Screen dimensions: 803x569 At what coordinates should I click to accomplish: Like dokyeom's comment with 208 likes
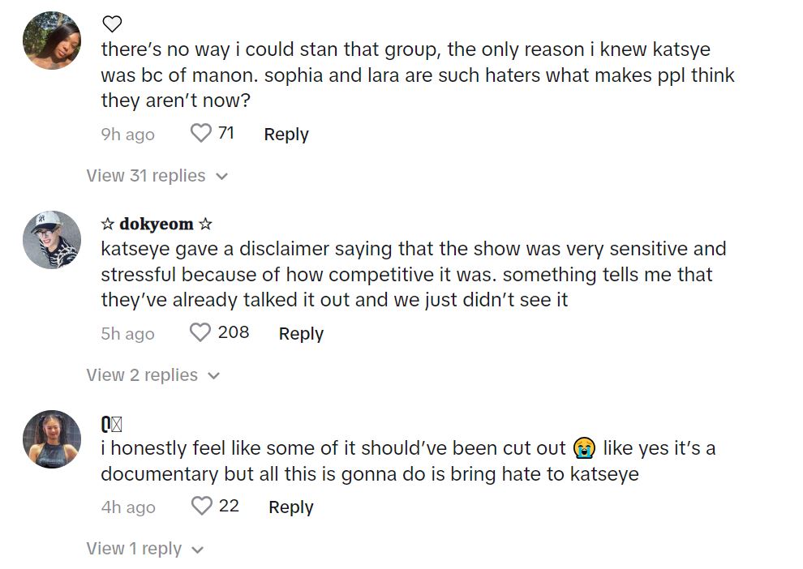pyautogui.click(x=200, y=332)
